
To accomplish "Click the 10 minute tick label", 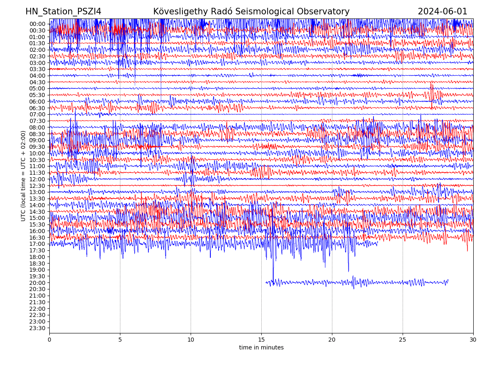I will (x=191, y=340).
